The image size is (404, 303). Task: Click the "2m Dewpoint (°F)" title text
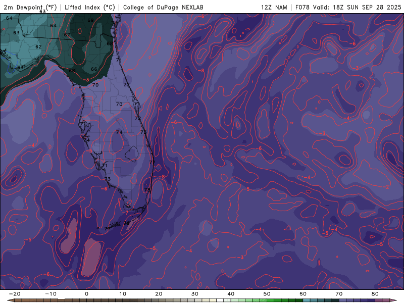tap(30, 7)
